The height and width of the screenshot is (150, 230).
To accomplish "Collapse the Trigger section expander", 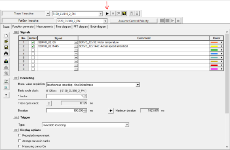I will 16,117.
